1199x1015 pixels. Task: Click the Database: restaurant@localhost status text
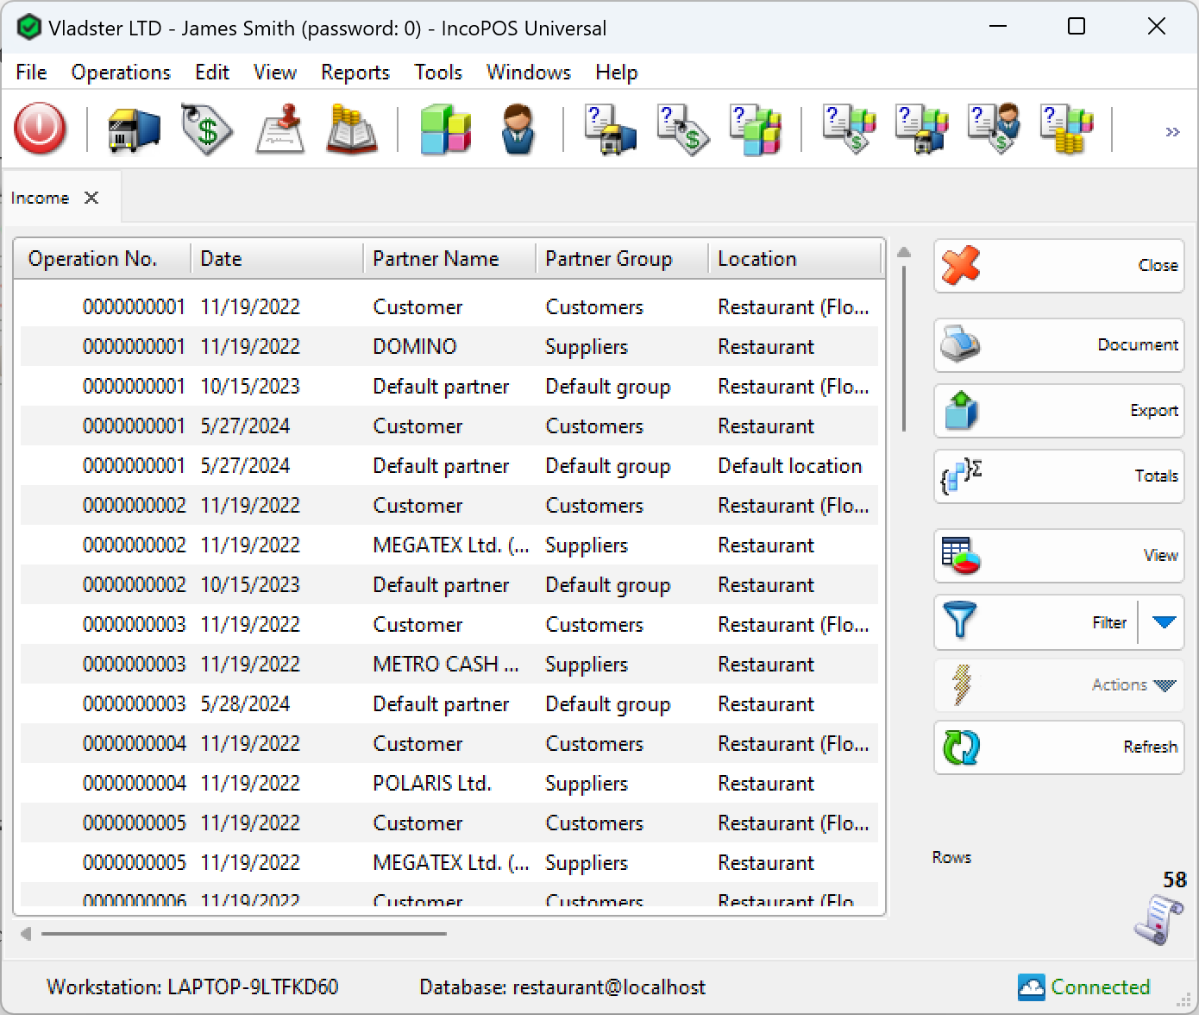562,987
